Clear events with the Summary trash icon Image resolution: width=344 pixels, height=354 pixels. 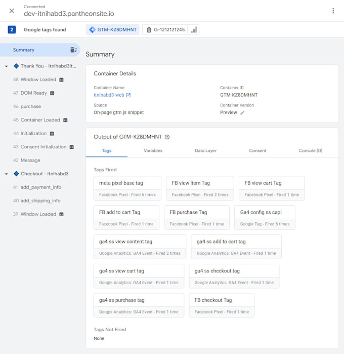[x=73, y=50]
